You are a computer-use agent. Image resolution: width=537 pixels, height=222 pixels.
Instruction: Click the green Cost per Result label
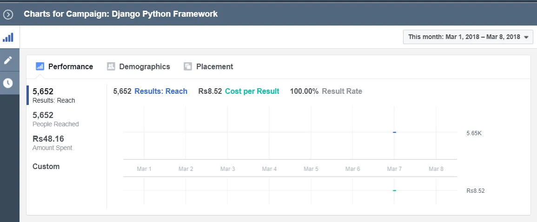click(x=252, y=91)
